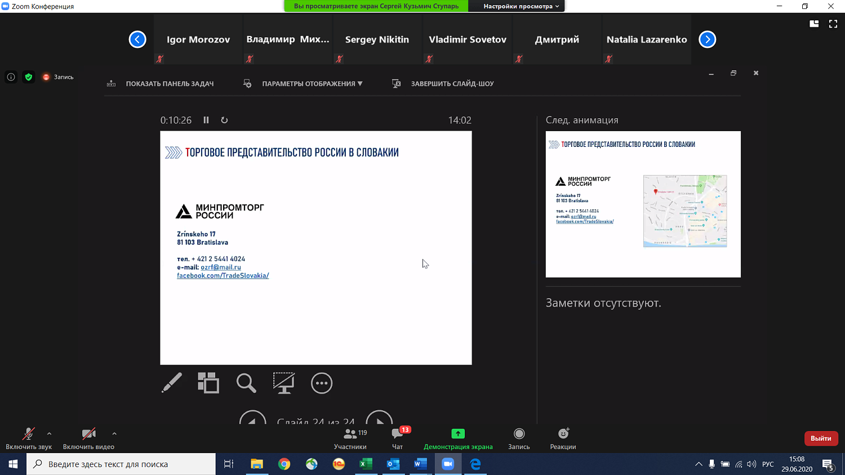This screenshot has width=845, height=475.
Task: Open more slide show options
Action: (322, 383)
